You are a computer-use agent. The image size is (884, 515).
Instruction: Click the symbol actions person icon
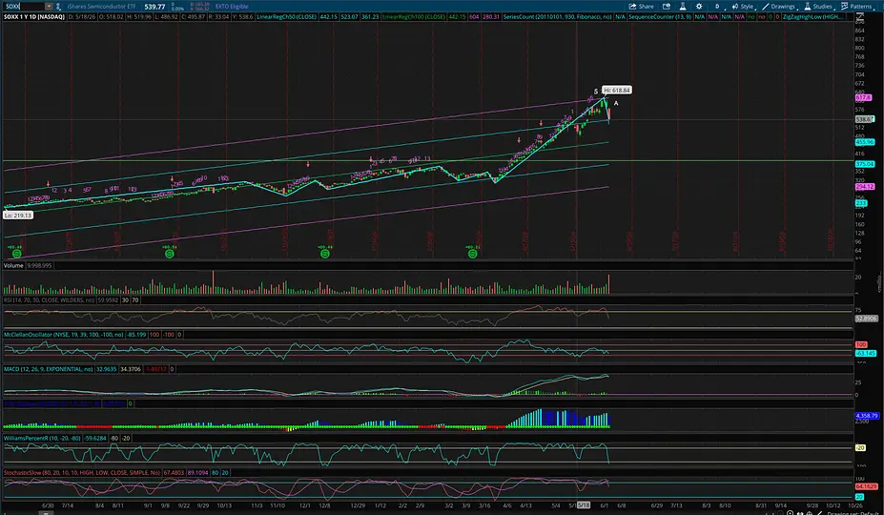click(58, 7)
